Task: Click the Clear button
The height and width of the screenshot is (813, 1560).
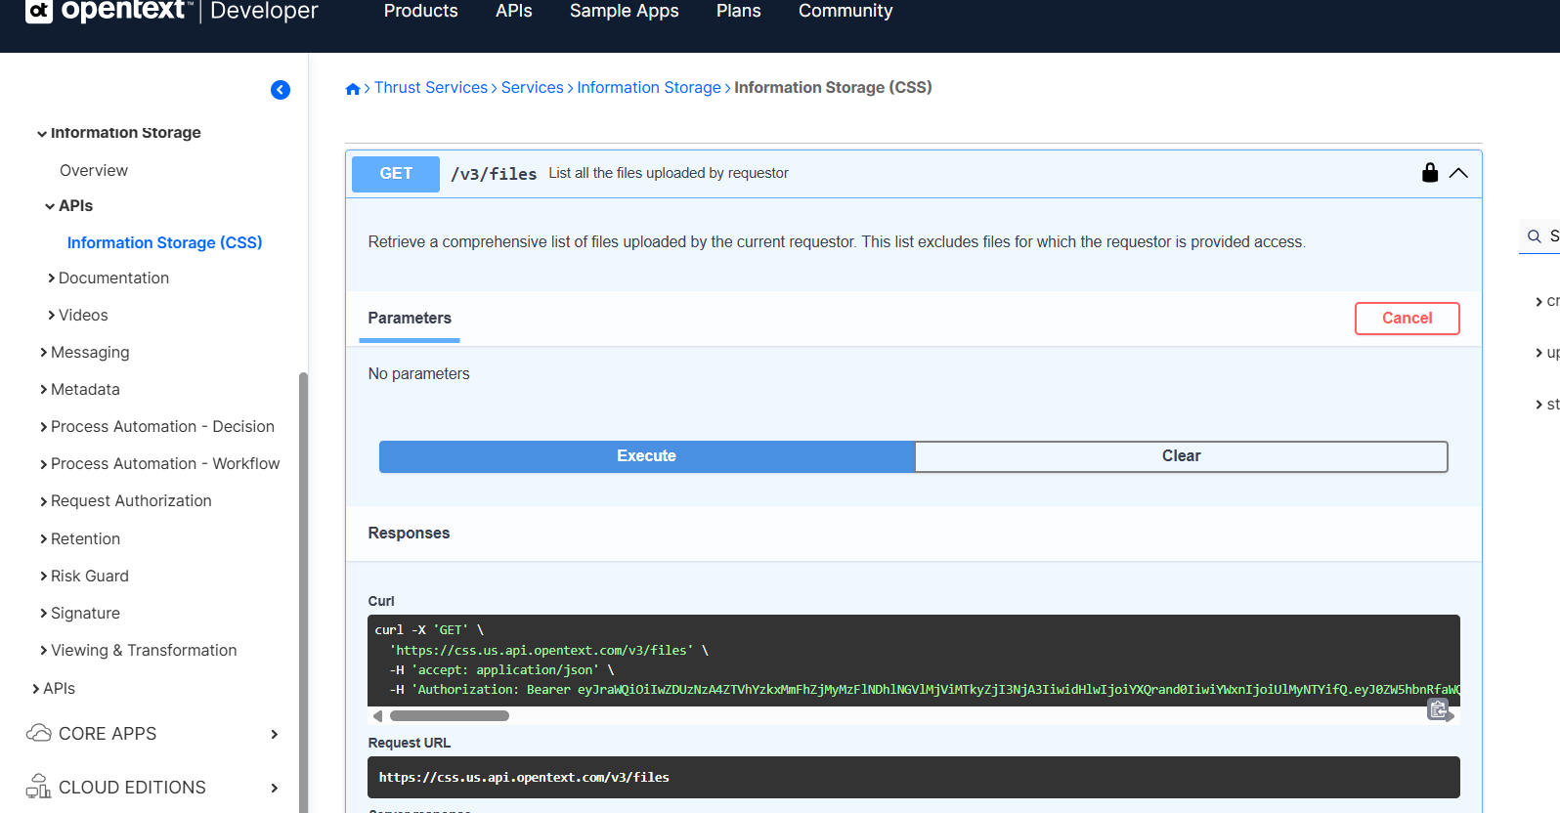Action: [x=1182, y=456]
